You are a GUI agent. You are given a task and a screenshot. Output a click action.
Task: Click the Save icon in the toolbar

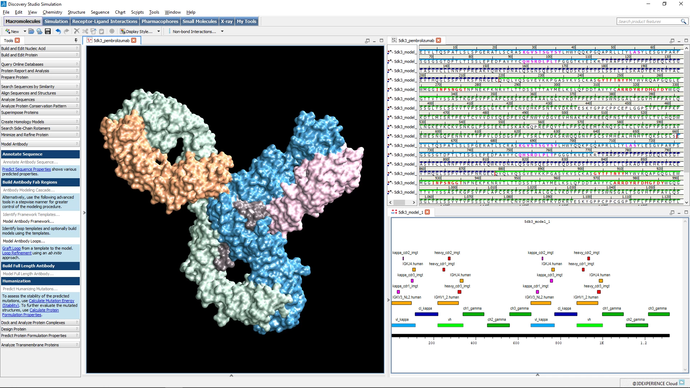[48, 31]
